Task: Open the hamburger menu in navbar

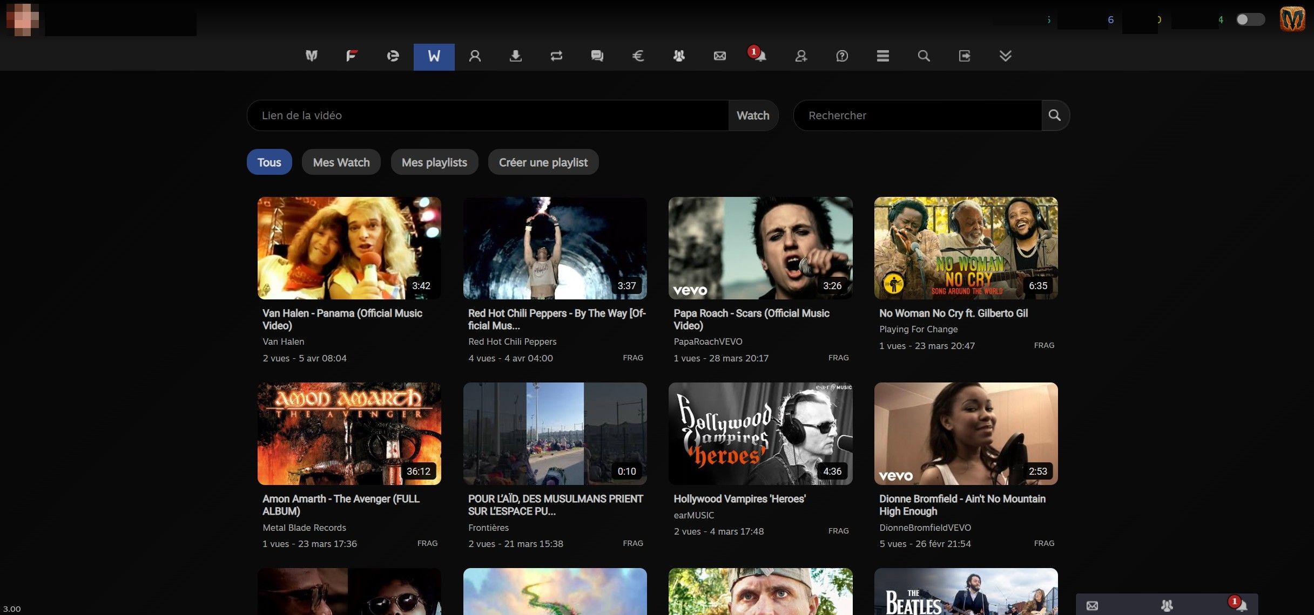Action: tap(882, 56)
